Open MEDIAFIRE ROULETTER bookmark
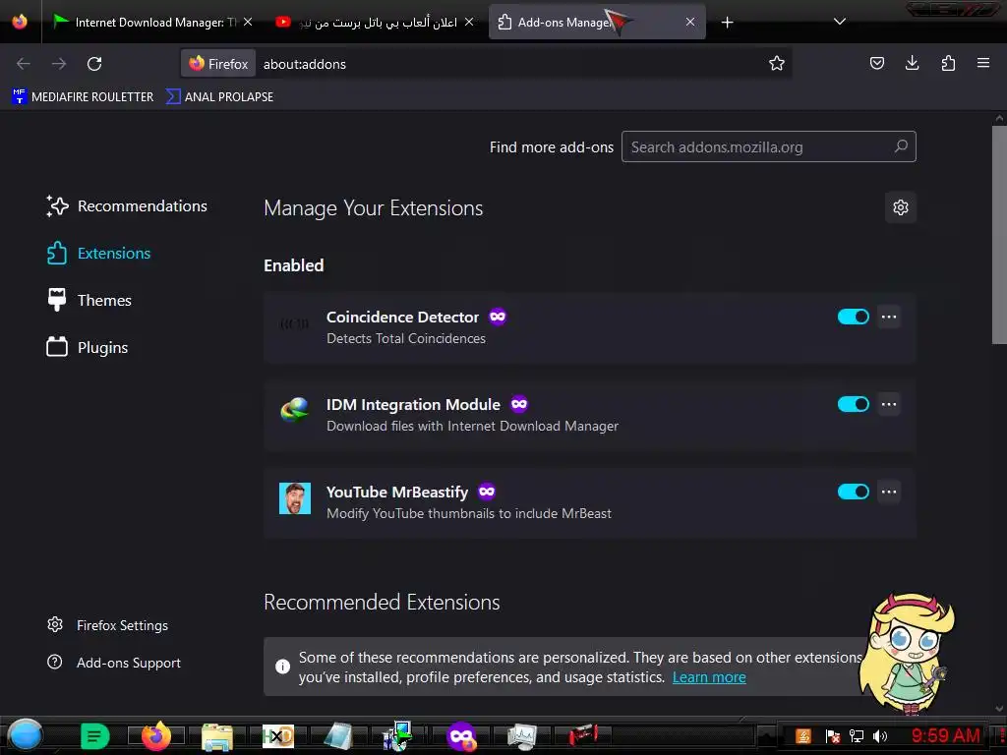The height and width of the screenshot is (755, 1007). [x=83, y=96]
